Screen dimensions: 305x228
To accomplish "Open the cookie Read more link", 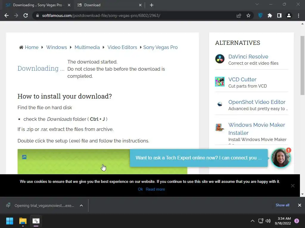I will pyautogui.click(x=155, y=189).
